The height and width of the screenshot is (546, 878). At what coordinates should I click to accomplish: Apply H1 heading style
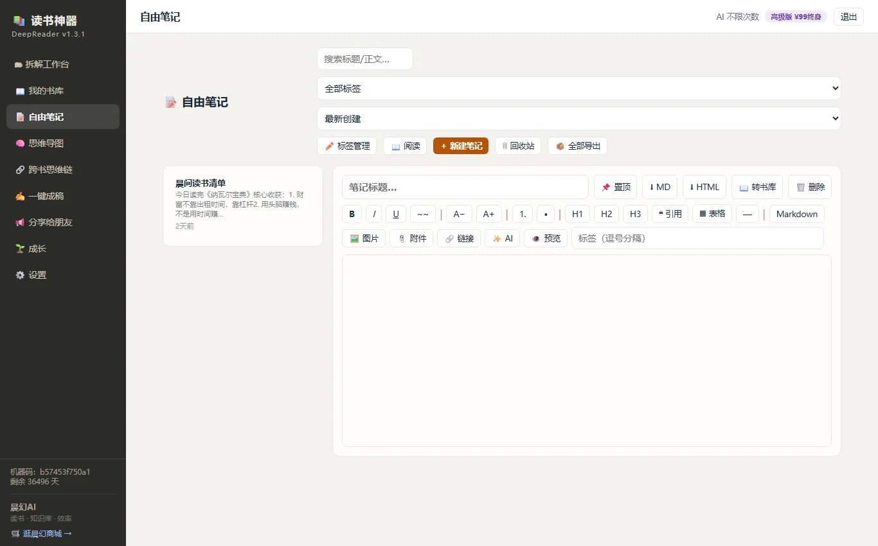tap(577, 214)
